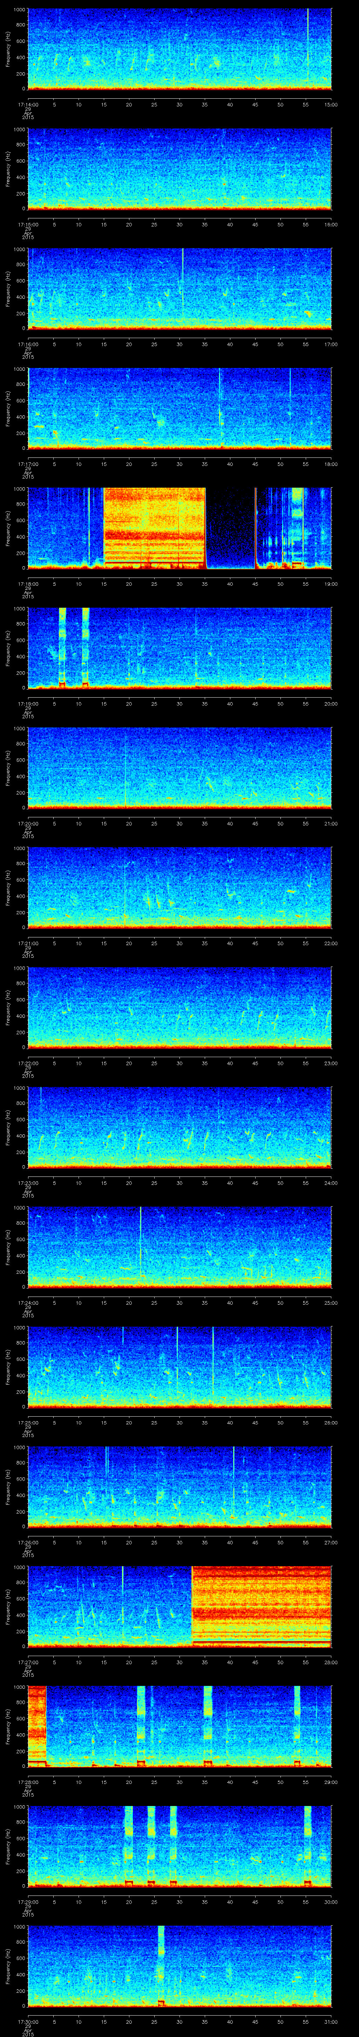Select the spectrogram panel starting at 17:20:00
The image size is (359, 2037).
[180, 768]
